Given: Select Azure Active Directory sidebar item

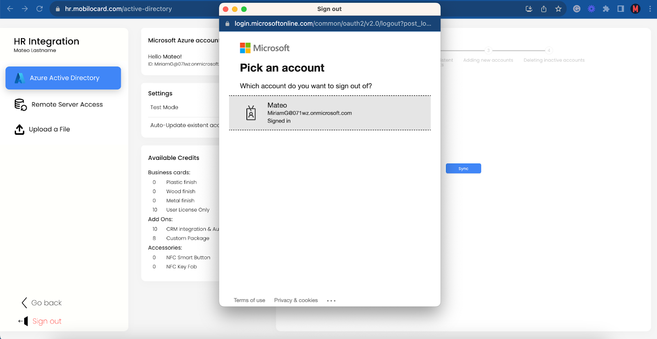Looking at the screenshot, I should [63, 78].
